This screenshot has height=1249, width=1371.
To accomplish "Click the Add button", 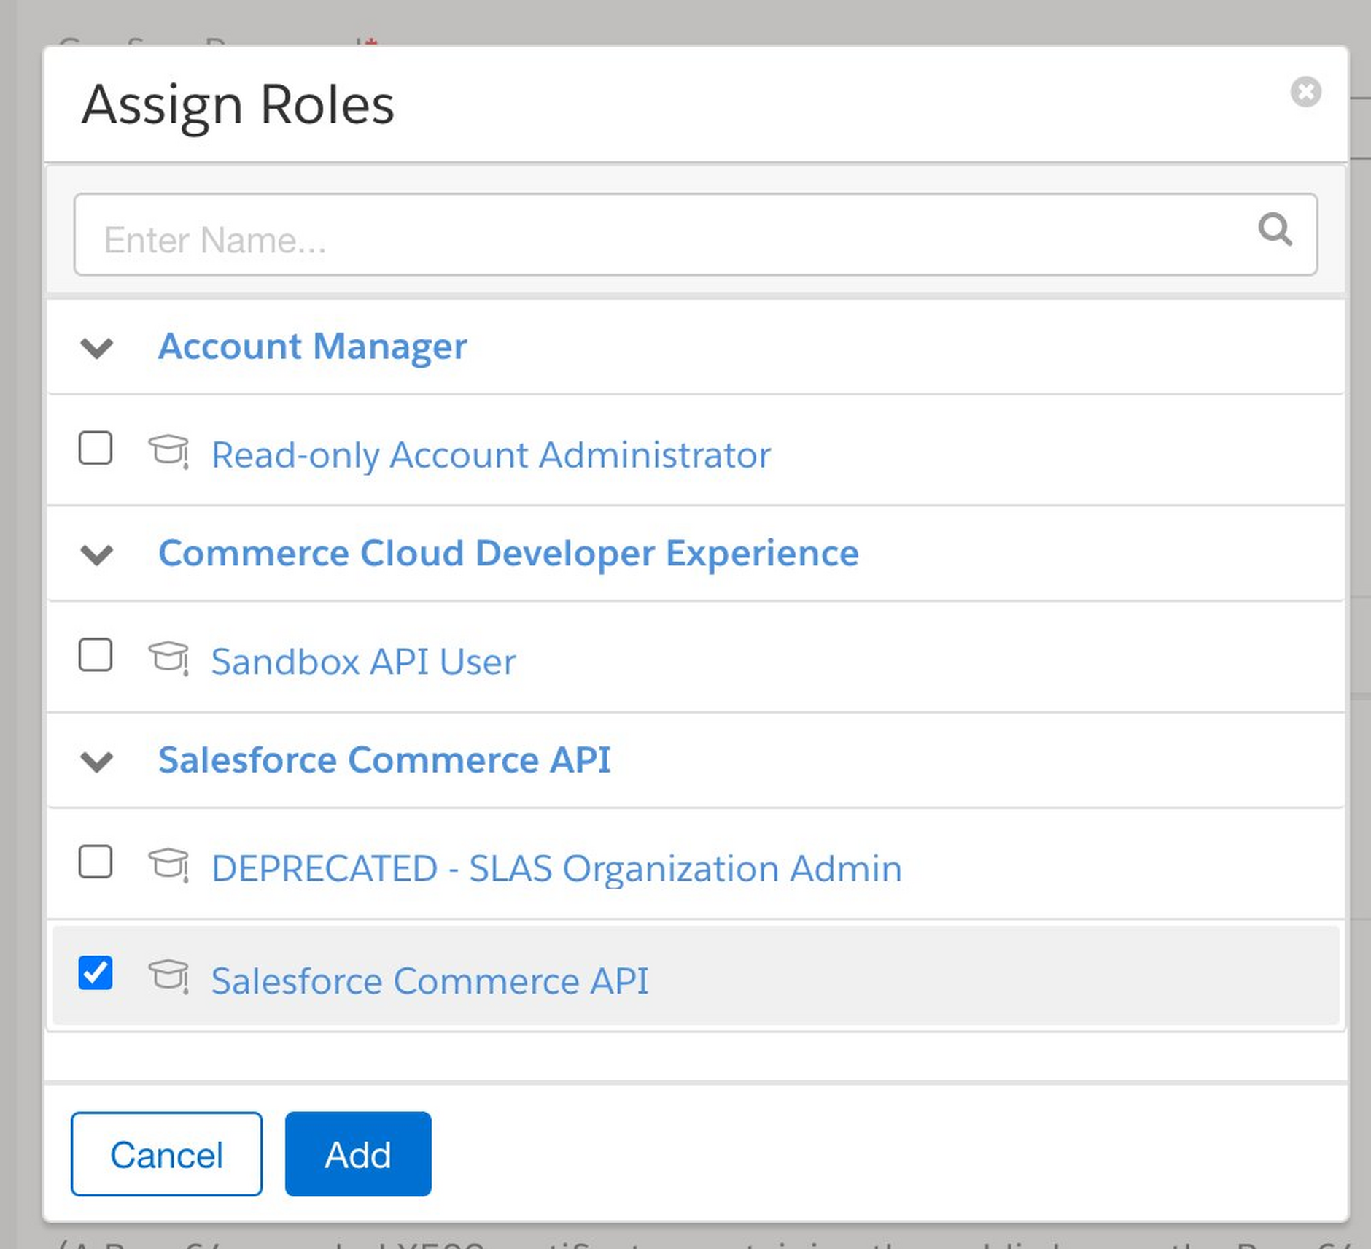I will point(358,1154).
